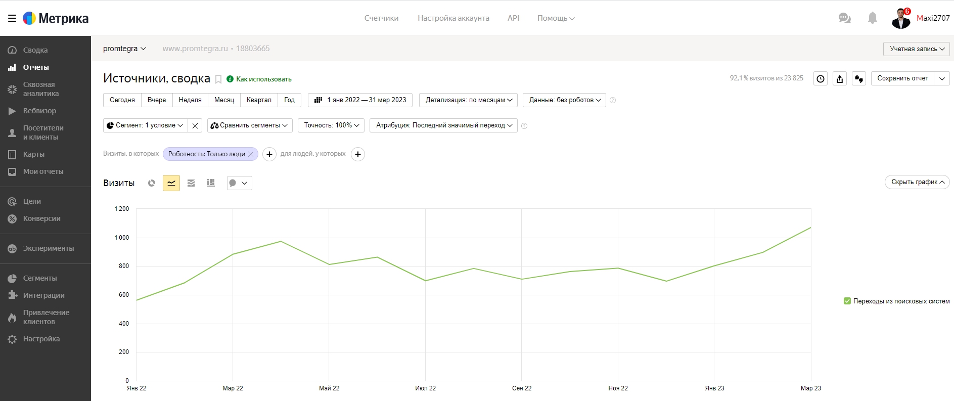The width and height of the screenshot is (954, 401).
Task: Add a visit condition with plus button
Action: tap(269, 154)
